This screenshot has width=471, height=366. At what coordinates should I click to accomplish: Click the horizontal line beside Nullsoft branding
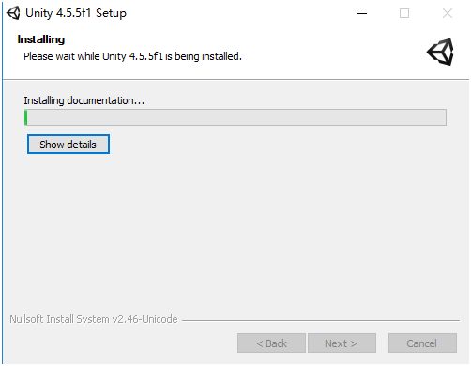pos(321,320)
